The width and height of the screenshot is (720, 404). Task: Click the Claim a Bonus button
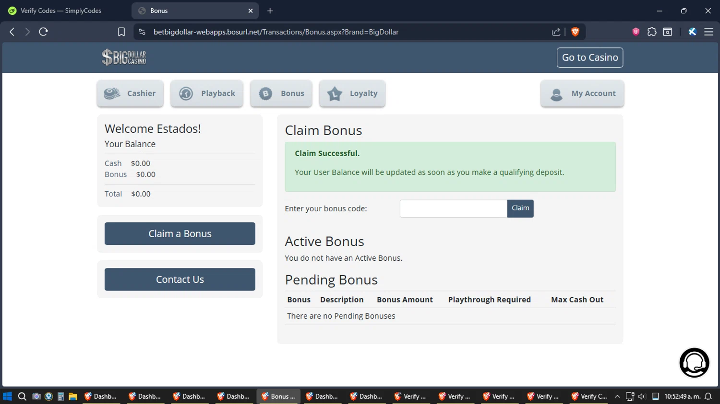pos(180,234)
